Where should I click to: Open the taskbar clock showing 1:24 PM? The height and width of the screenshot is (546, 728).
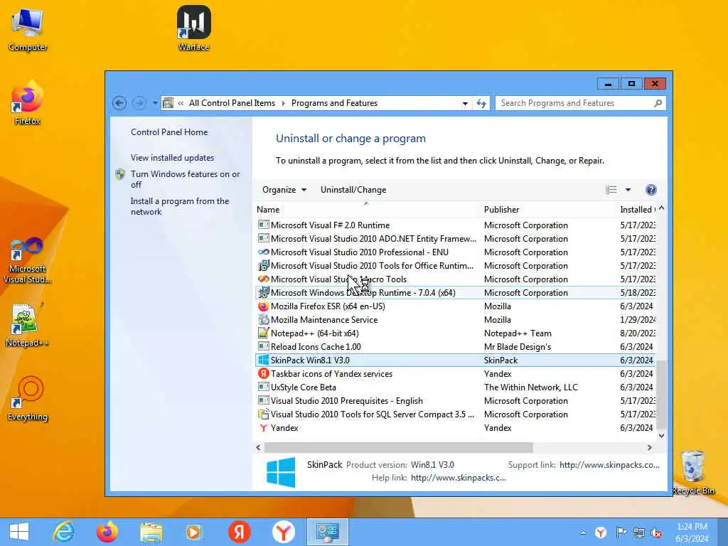pos(692,532)
